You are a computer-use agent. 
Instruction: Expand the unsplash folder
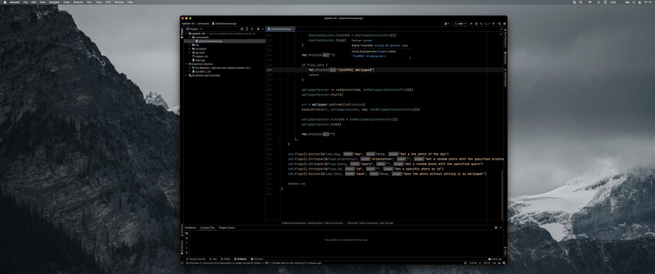tap(189, 49)
